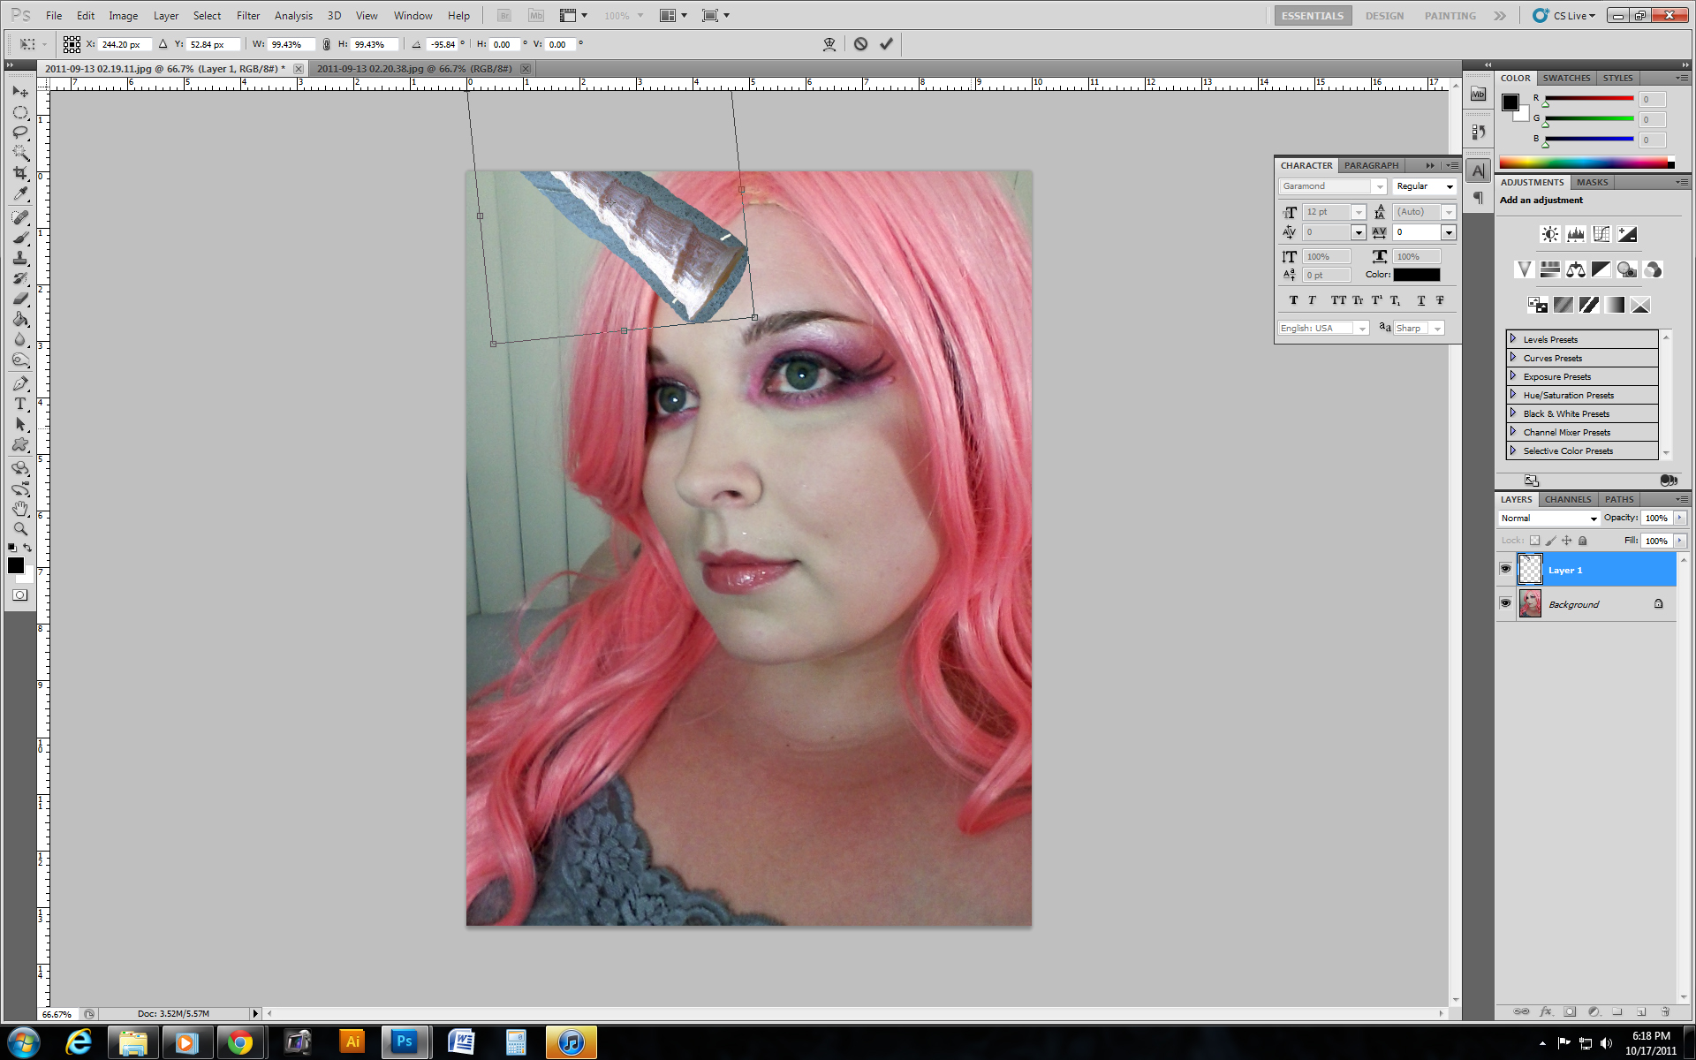
Task: Open the Analysis menu
Action: (293, 16)
